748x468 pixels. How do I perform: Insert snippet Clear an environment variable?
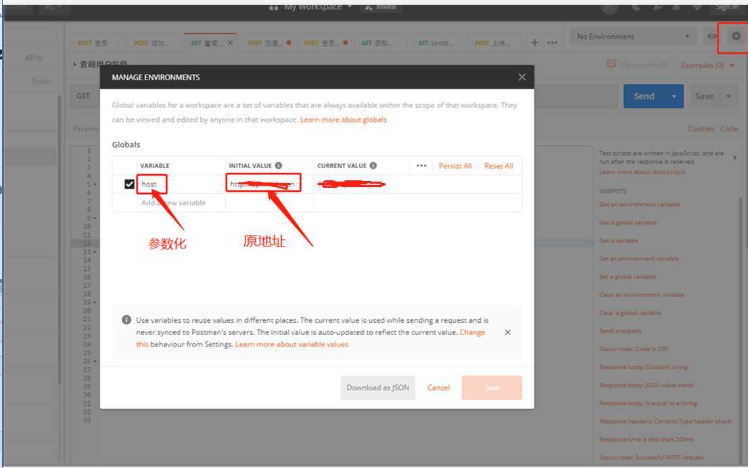tap(642, 295)
